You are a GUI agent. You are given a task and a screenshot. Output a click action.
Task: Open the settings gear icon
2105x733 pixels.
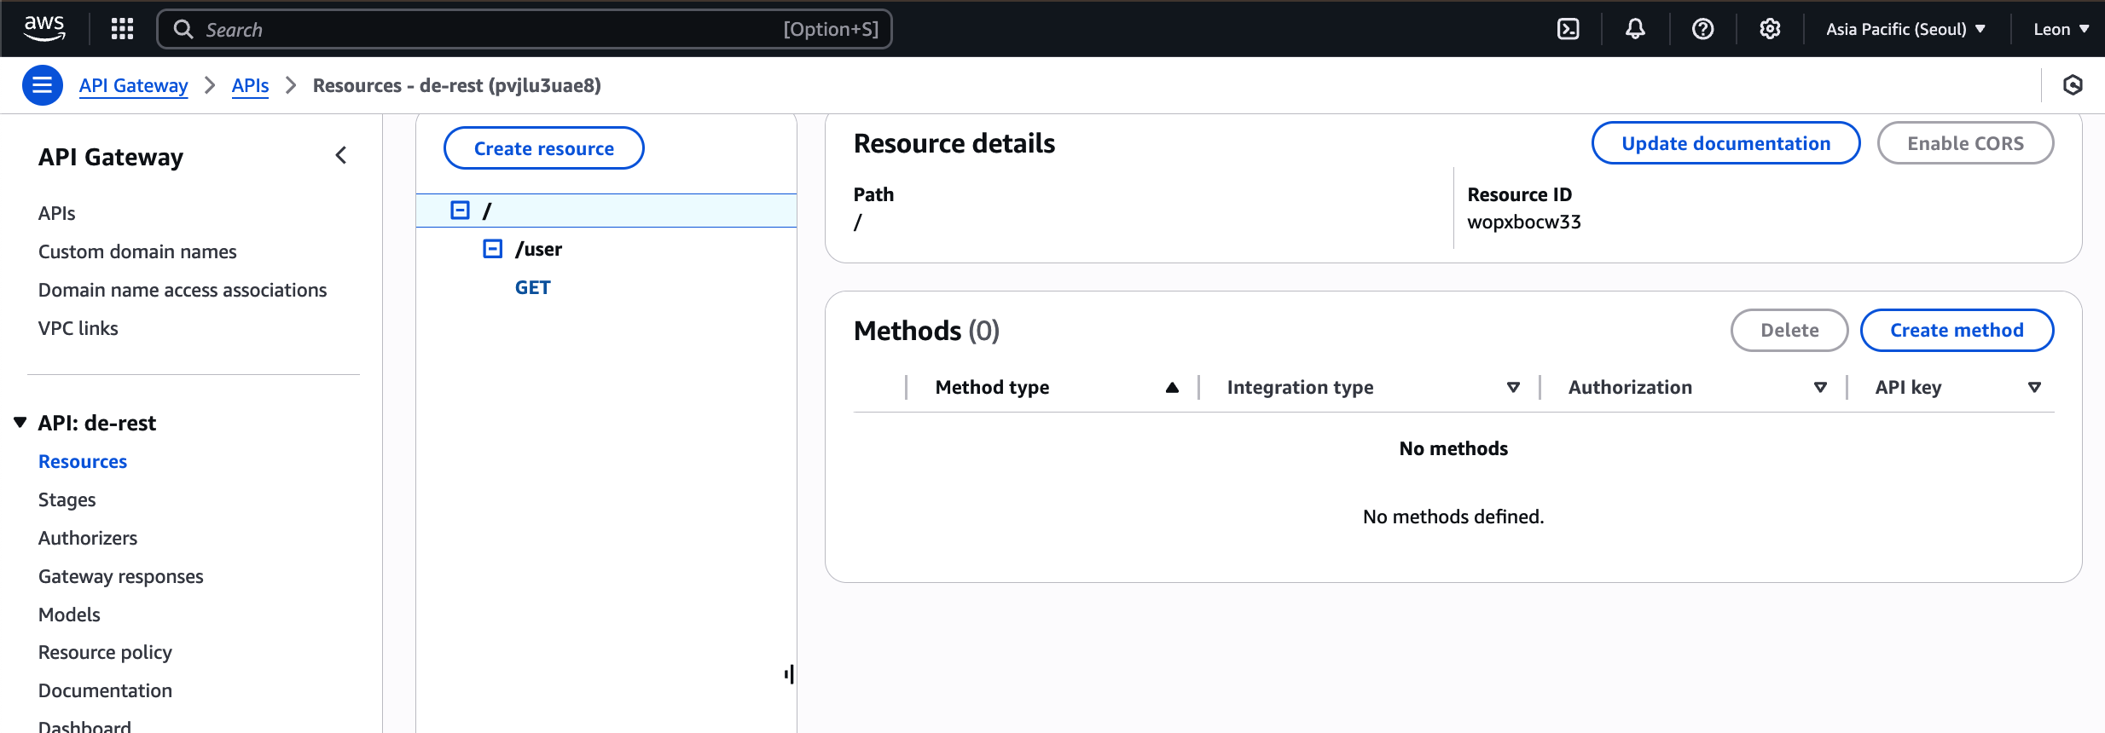[1770, 29]
